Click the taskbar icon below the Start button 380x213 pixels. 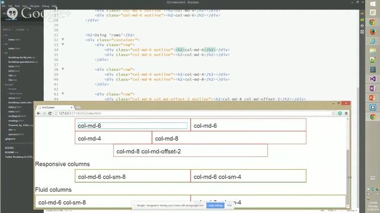[x=373, y=12]
